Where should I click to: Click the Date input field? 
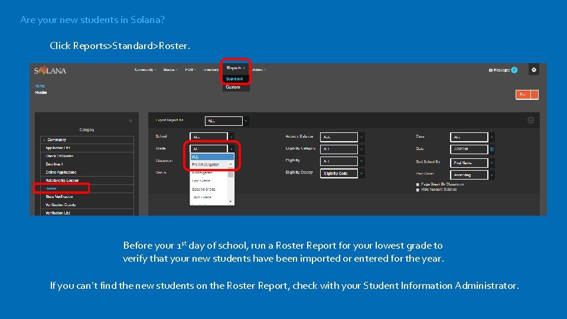(470, 149)
